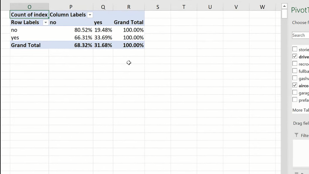Screen dimensions: 309x174
Task: Select column T header
Action: pos(184,7)
